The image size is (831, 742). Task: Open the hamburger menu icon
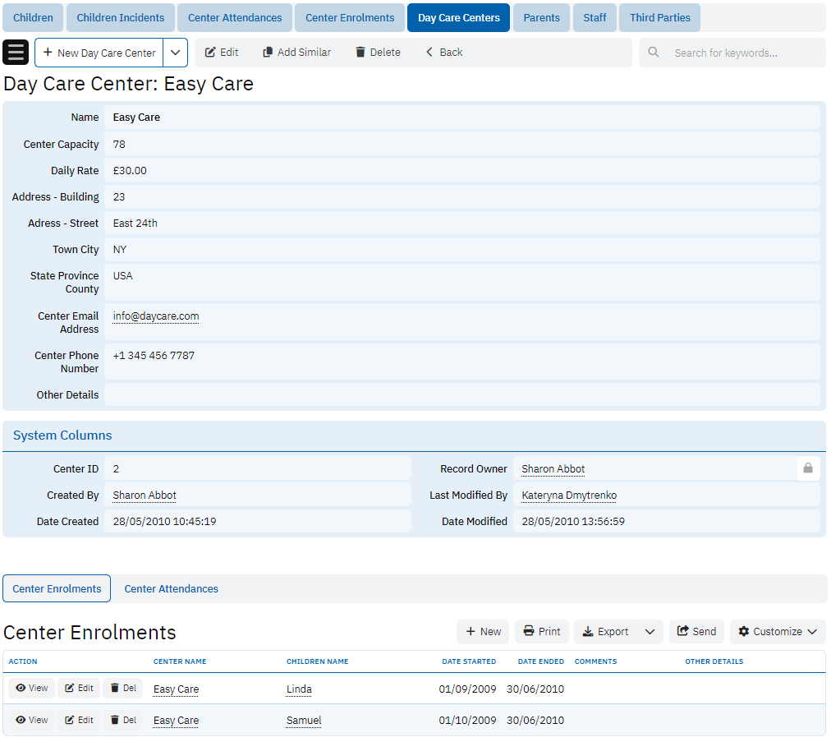pyautogui.click(x=16, y=53)
